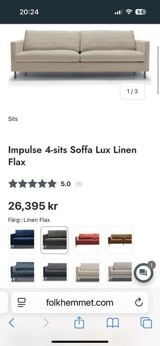Show open Safari tabs

tap(146, 323)
